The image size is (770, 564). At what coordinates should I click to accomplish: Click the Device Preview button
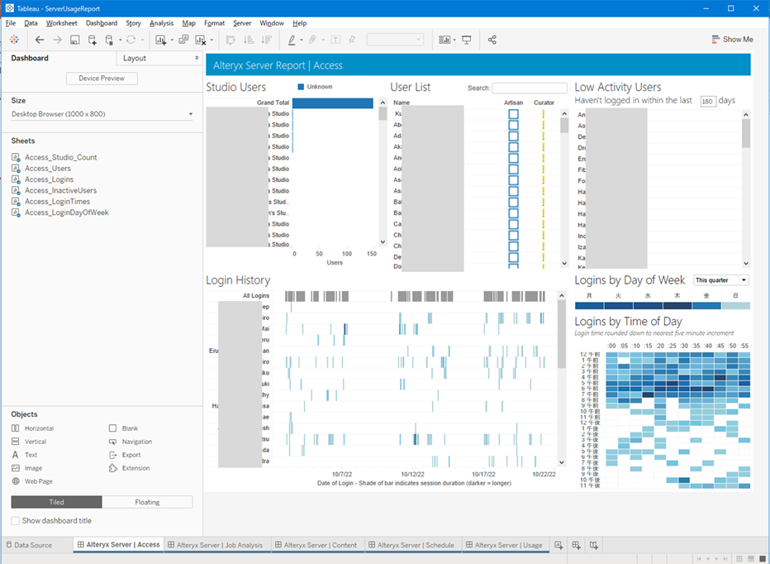tap(102, 79)
